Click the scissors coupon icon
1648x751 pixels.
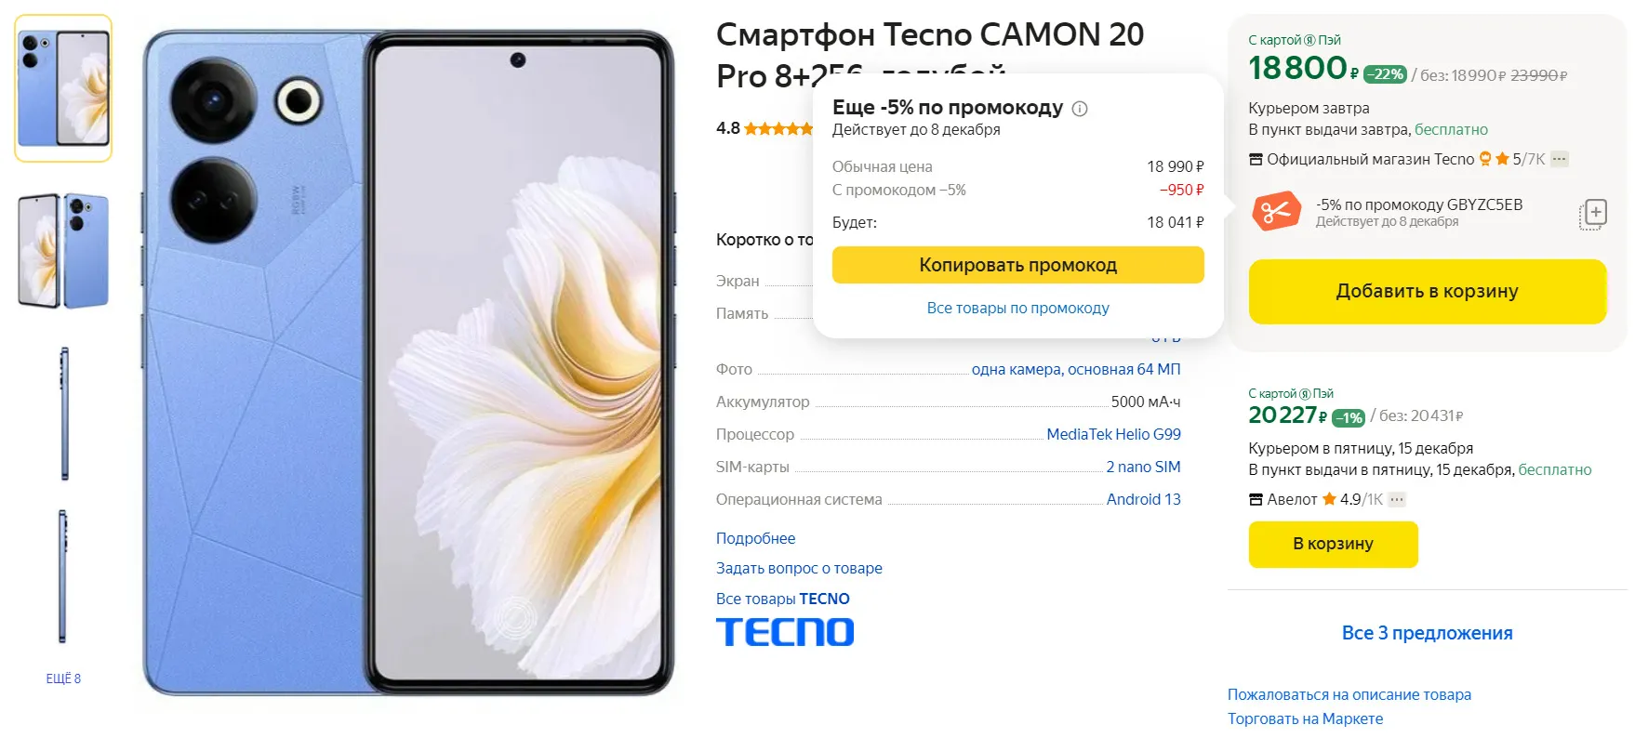(x=1276, y=212)
